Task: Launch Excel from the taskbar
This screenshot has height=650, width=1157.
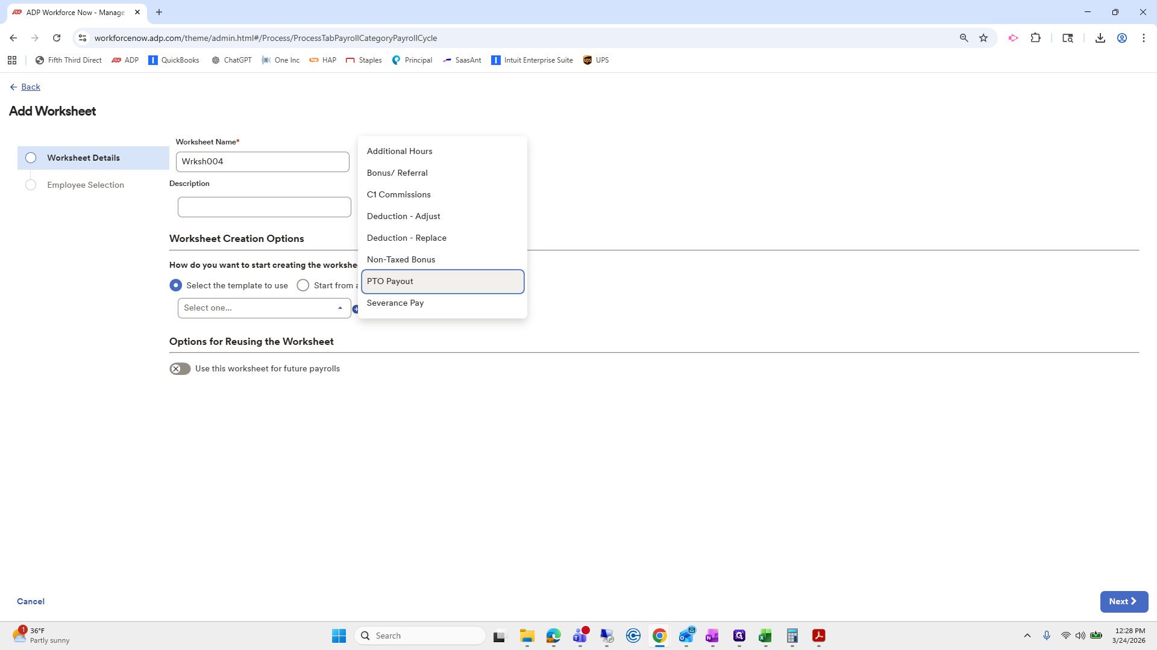Action: pos(765,636)
